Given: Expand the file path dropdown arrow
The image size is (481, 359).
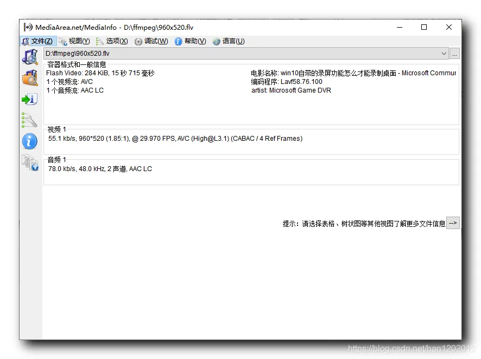Looking at the screenshot, I should tap(444, 54).
